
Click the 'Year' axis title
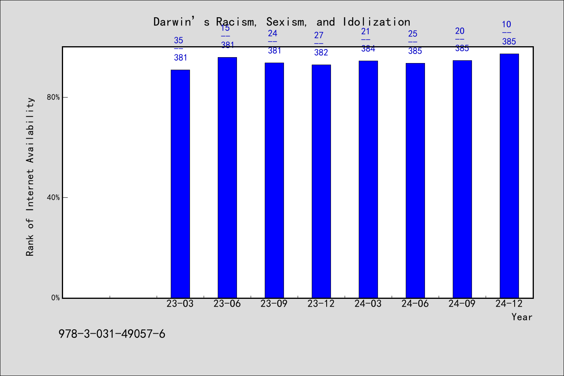pyautogui.click(x=522, y=317)
